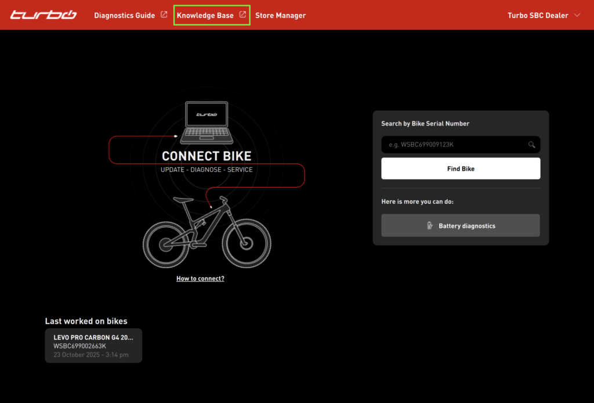Click the "Last worked on bikes" heading

(86, 321)
